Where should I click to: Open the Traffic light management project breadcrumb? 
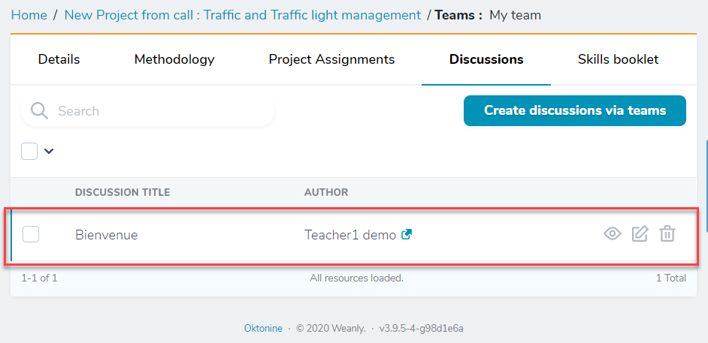243,15
